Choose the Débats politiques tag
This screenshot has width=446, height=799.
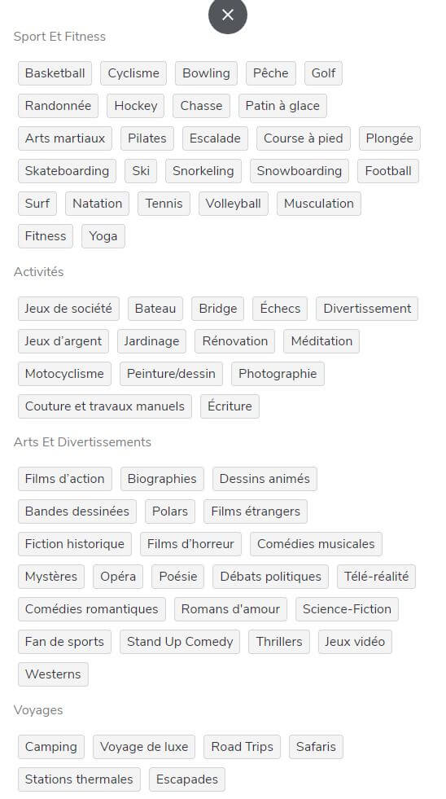(x=270, y=577)
